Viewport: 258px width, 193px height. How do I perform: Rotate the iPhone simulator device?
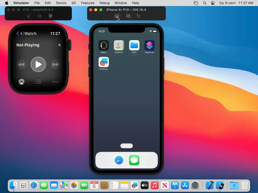coord(138,16)
